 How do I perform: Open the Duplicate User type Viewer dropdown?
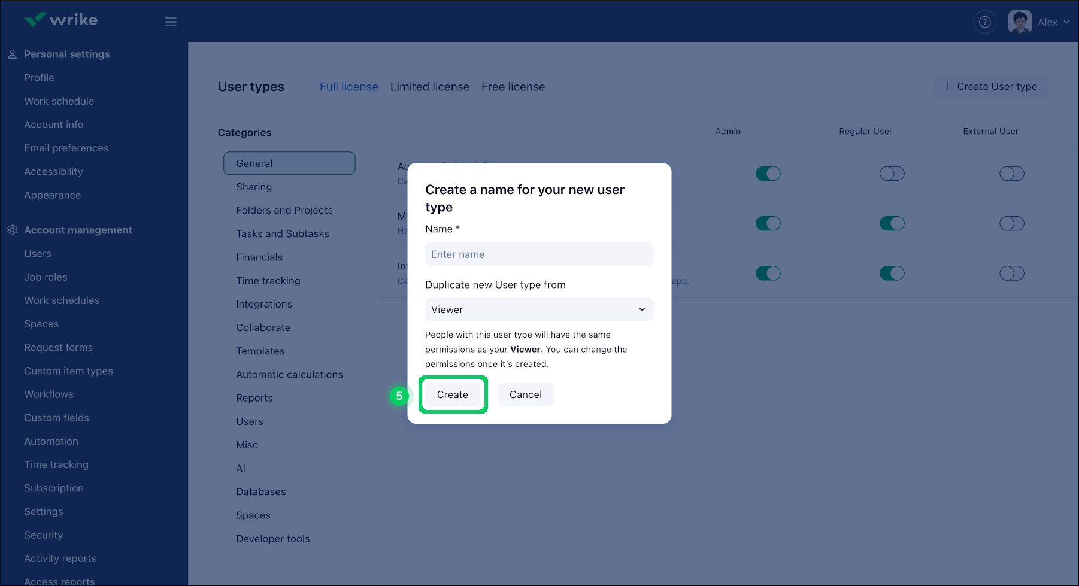tap(538, 309)
